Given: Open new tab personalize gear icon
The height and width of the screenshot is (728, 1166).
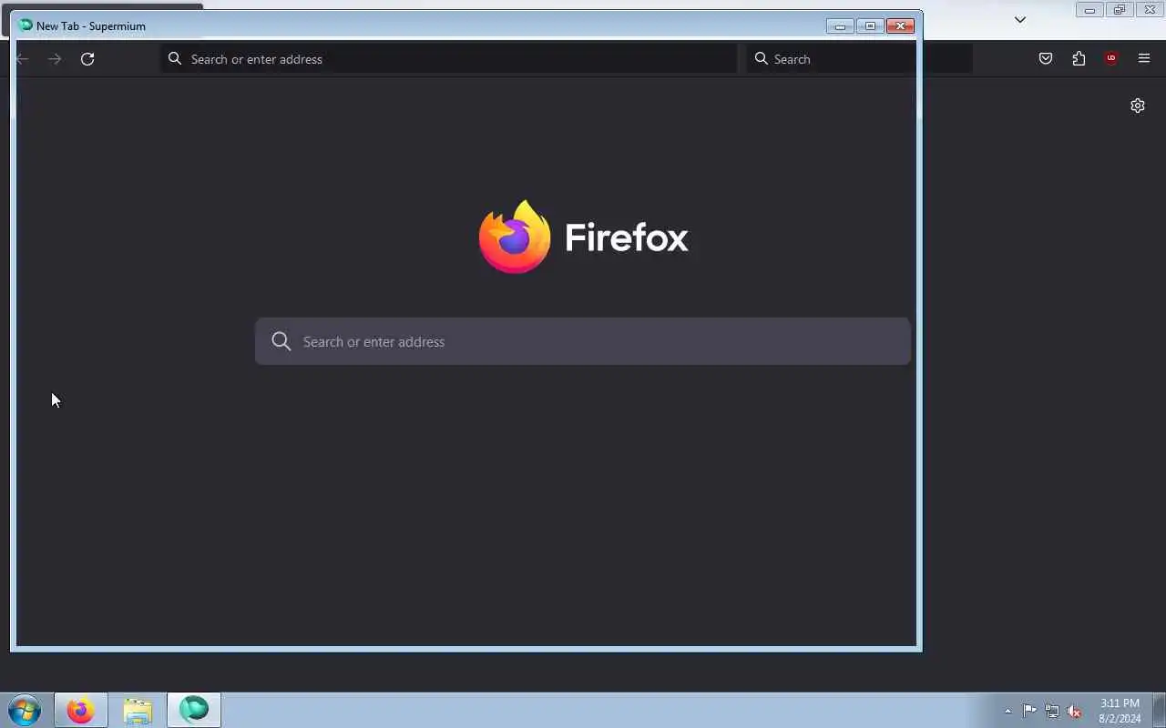Looking at the screenshot, I should click(1138, 106).
